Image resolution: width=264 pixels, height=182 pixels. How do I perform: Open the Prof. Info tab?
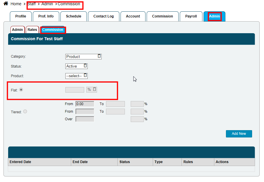click(46, 16)
